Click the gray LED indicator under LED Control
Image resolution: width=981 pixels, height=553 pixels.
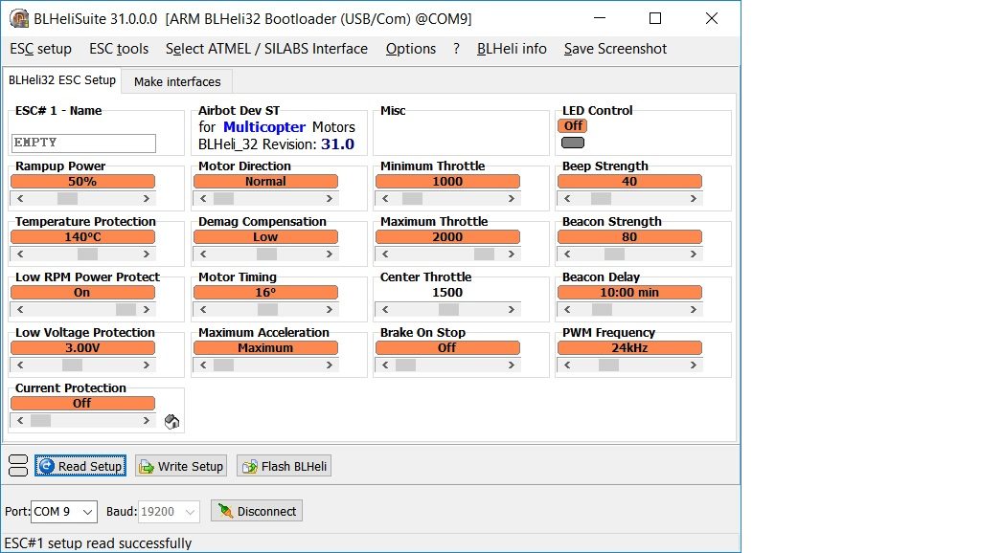[573, 143]
